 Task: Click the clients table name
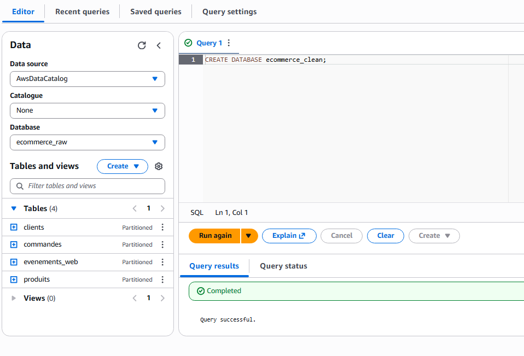(34, 227)
